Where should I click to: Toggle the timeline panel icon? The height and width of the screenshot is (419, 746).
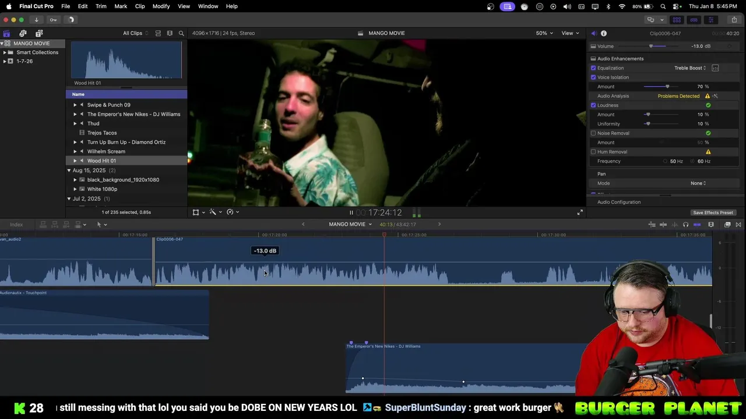[x=694, y=20]
